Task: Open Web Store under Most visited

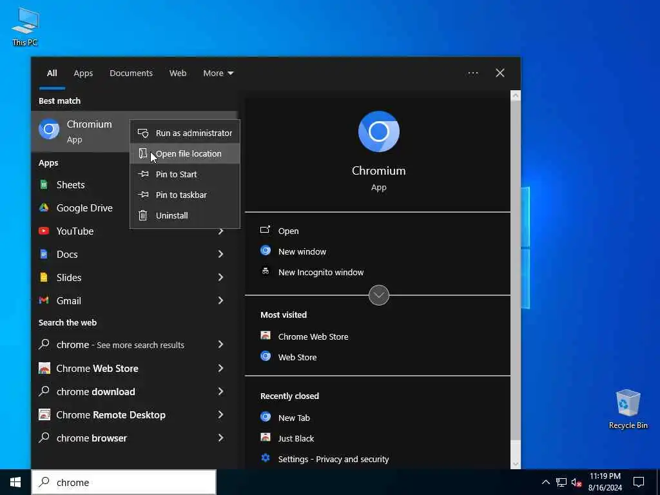Action: pos(297,357)
